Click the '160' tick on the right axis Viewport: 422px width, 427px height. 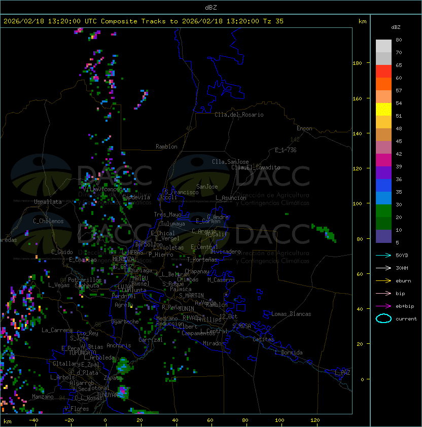(x=357, y=98)
